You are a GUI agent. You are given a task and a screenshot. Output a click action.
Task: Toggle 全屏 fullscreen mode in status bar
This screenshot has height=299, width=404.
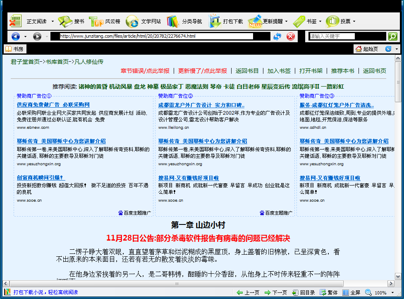[x=351, y=292]
